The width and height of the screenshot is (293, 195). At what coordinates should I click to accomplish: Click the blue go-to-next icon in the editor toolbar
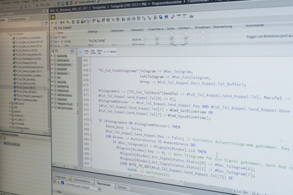tap(161, 17)
